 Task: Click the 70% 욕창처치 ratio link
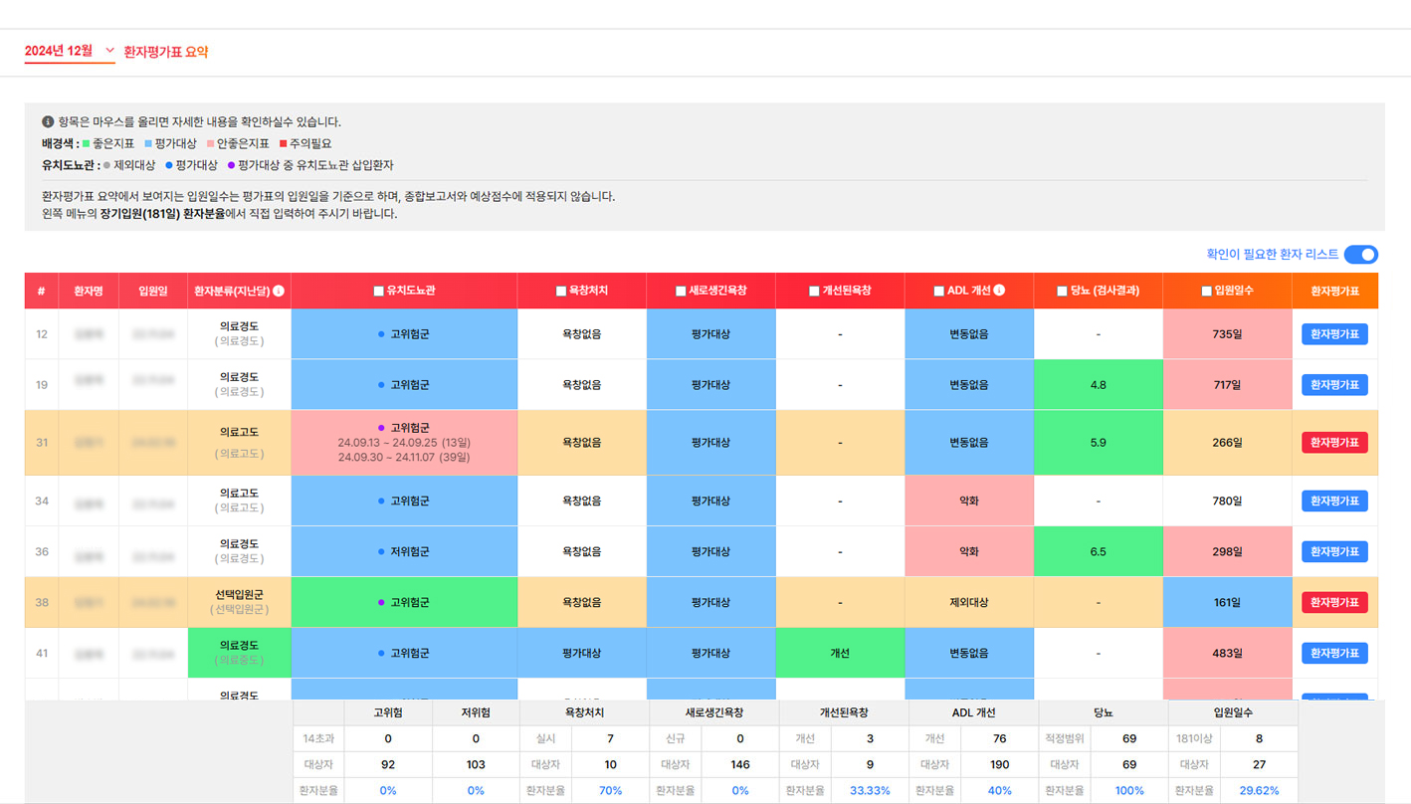[610, 791]
